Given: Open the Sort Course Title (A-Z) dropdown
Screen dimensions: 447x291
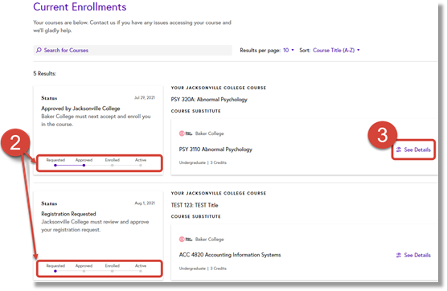Looking at the screenshot, I should tap(336, 50).
